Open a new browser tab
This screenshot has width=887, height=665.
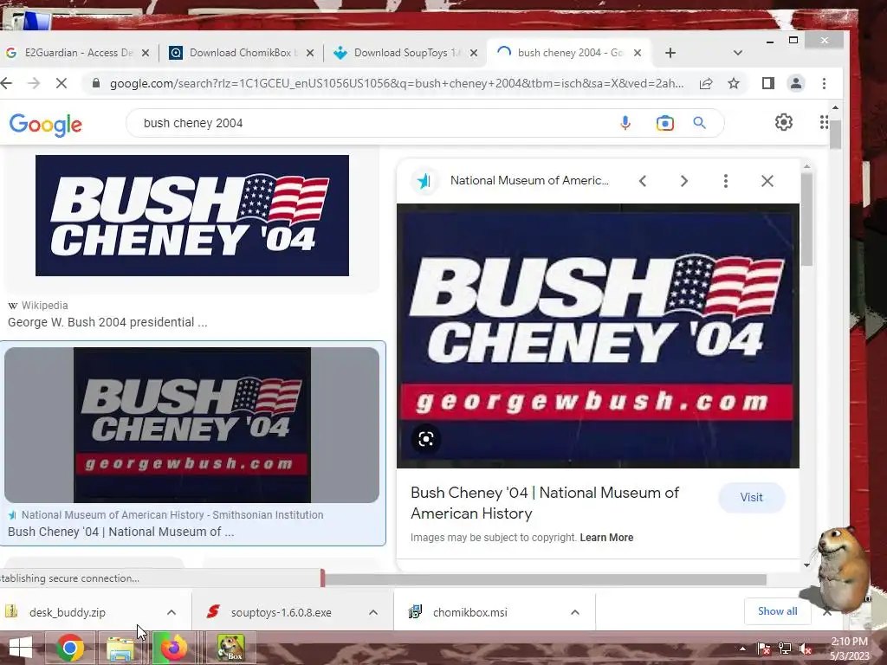pos(670,53)
